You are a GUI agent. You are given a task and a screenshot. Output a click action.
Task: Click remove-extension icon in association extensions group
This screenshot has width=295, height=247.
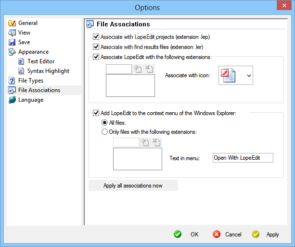[149, 69]
